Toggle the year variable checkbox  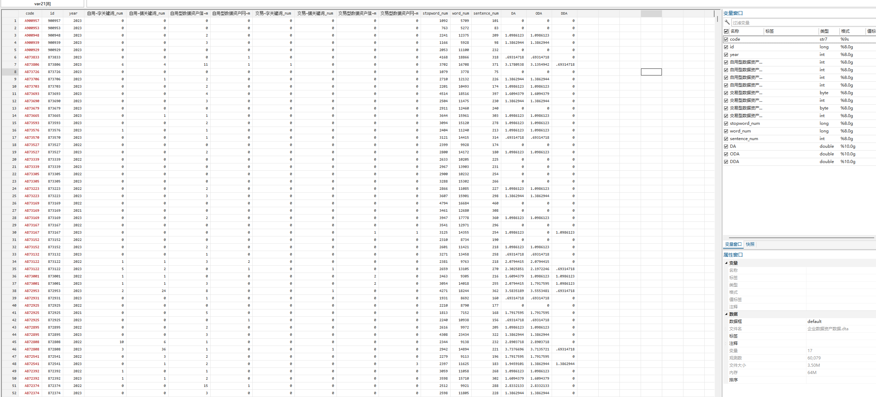726,55
